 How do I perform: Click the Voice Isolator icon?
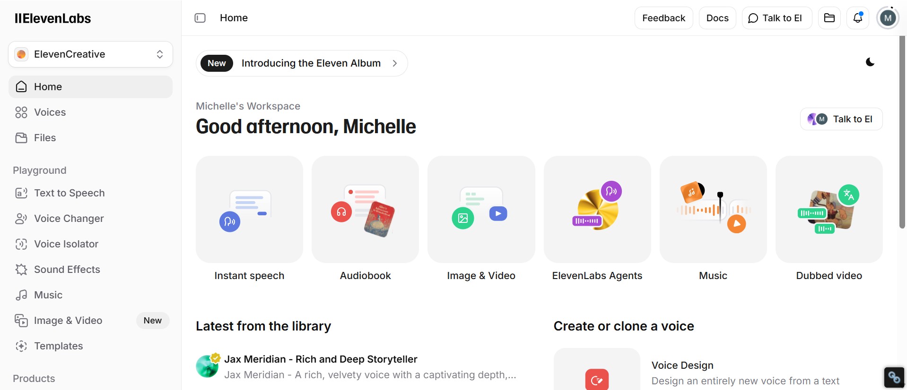[x=21, y=244]
